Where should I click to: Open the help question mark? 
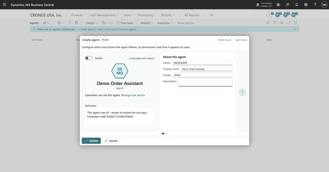[x=315, y=4]
